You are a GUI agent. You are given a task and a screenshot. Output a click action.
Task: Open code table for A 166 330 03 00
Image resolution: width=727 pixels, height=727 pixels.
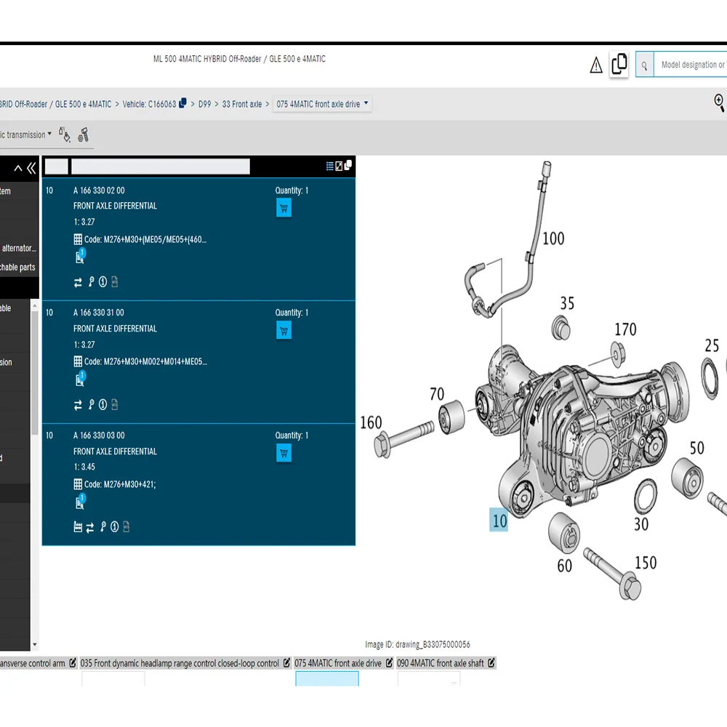[x=78, y=484]
